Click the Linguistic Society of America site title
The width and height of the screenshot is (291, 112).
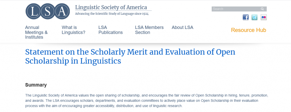click(111, 7)
